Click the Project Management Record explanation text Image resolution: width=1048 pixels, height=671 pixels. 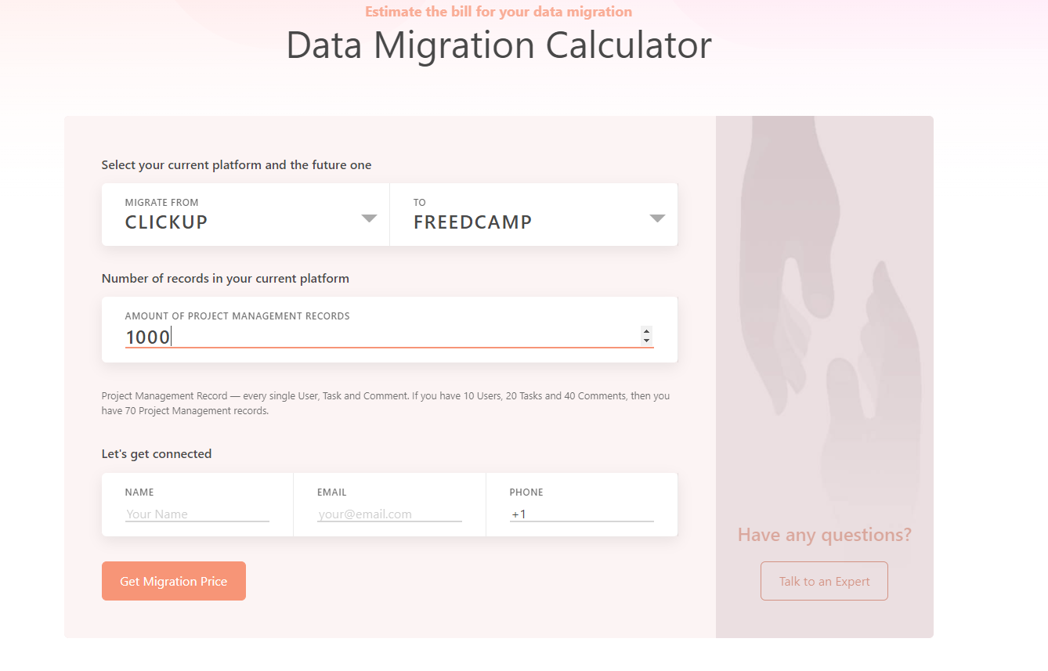(x=385, y=402)
